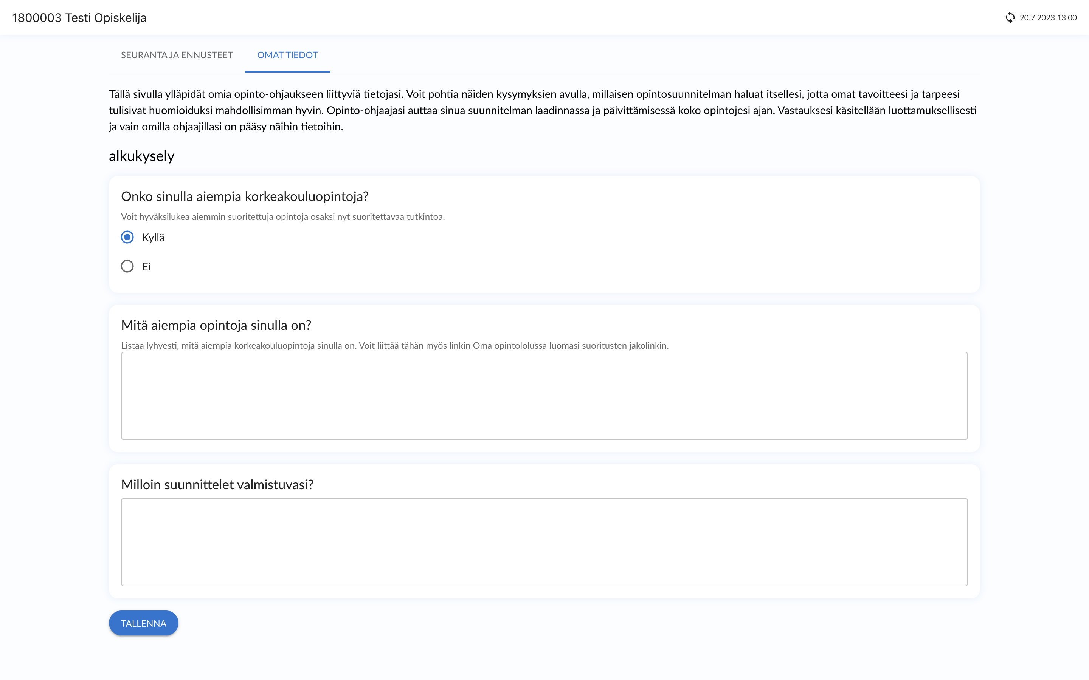Click the '20.7.2023 13.00' timestamp
Viewport: 1089px width, 680px height.
[1048, 17]
